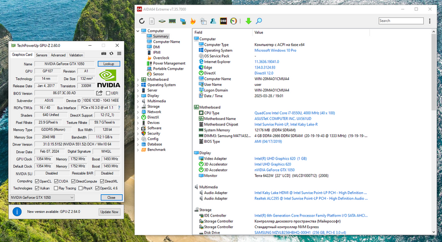442x242 pixels.
Task: Click the scrollbar down arrow in AIDA64
Action: coord(433,232)
